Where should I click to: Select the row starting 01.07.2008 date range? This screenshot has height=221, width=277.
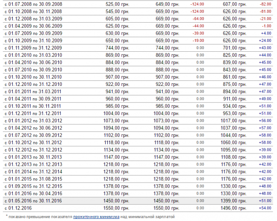pyautogui.click(x=39, y=4)
